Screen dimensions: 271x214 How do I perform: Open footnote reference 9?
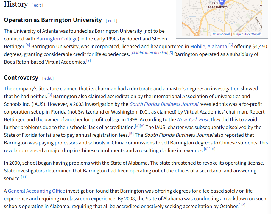[131, 134]
